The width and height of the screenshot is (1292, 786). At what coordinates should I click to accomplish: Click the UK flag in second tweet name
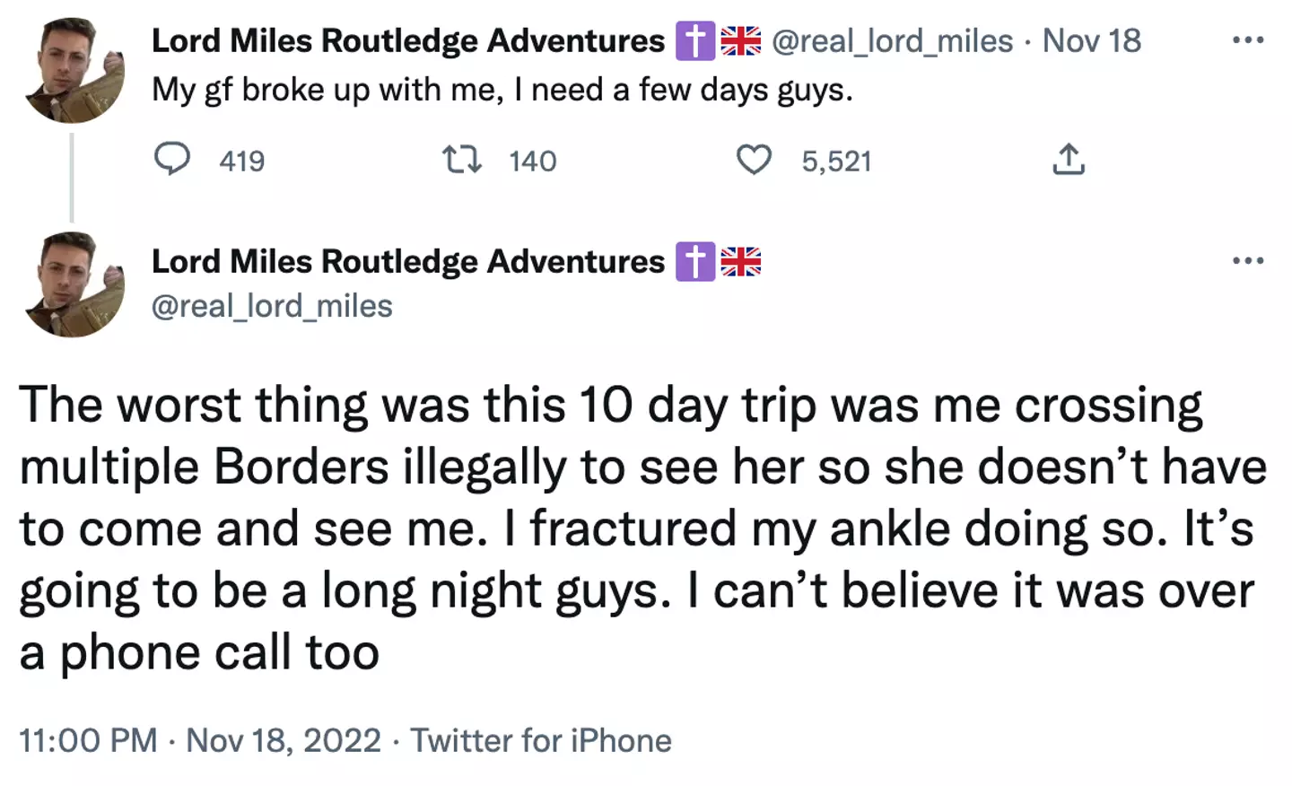pyautogui.click(x=741, y=262)
